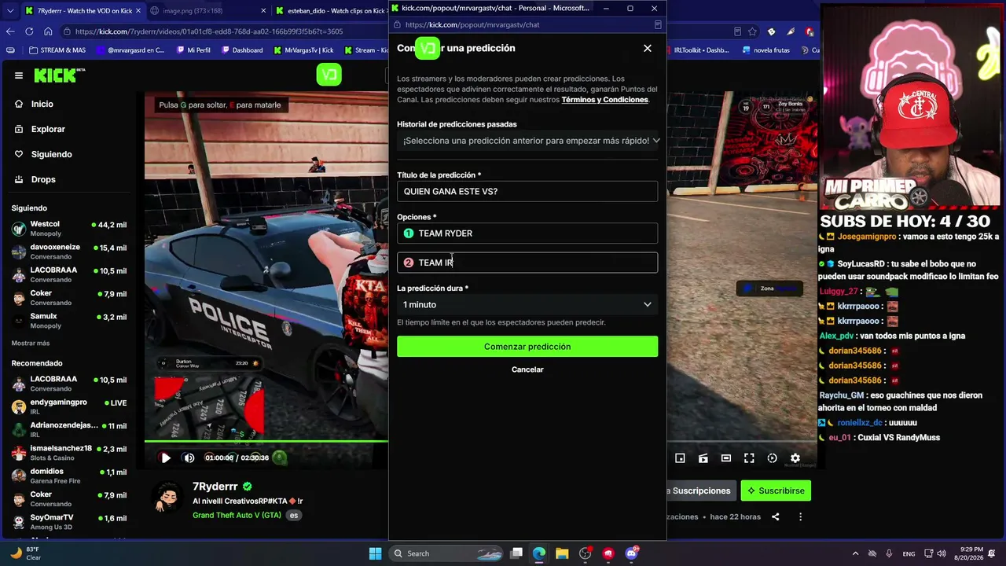Open the Grand Theft Auto V category link
Screen dimensions: 1006x566
[x=237, y=516]
